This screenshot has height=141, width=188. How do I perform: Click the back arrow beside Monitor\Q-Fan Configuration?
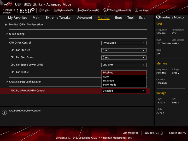[6, 25]
